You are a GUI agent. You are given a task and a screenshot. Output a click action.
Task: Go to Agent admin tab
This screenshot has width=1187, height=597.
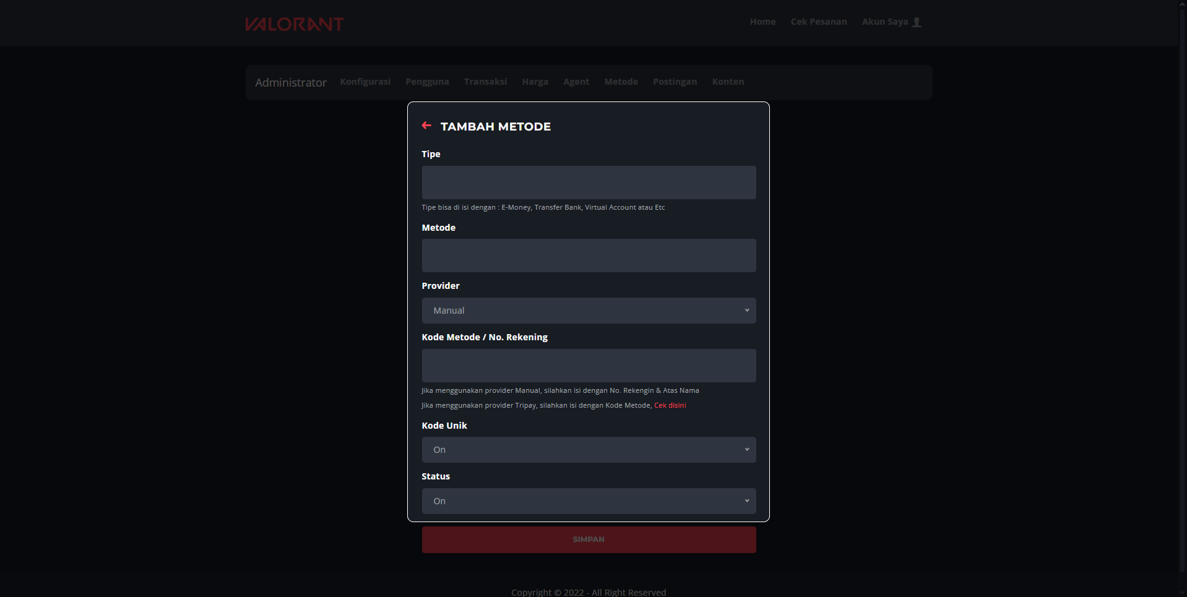(576, 82)
